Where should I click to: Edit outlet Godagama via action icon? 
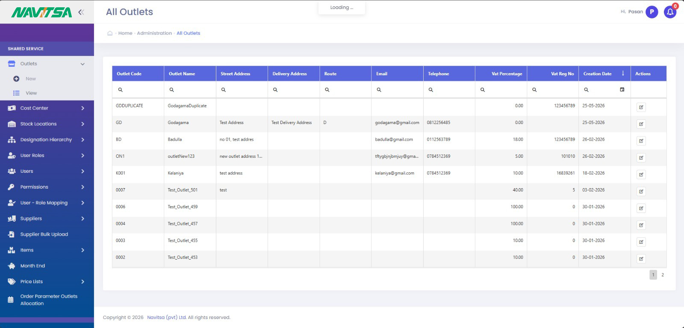pyautogui.click(x=641, y=124)
